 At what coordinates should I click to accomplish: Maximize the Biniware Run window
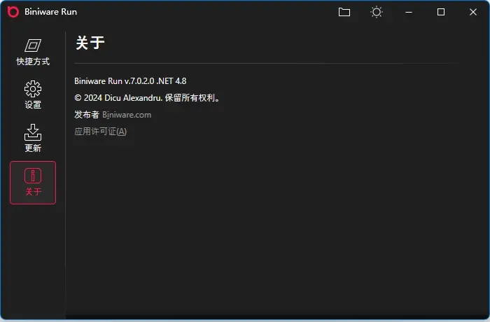tap(441, 12)
